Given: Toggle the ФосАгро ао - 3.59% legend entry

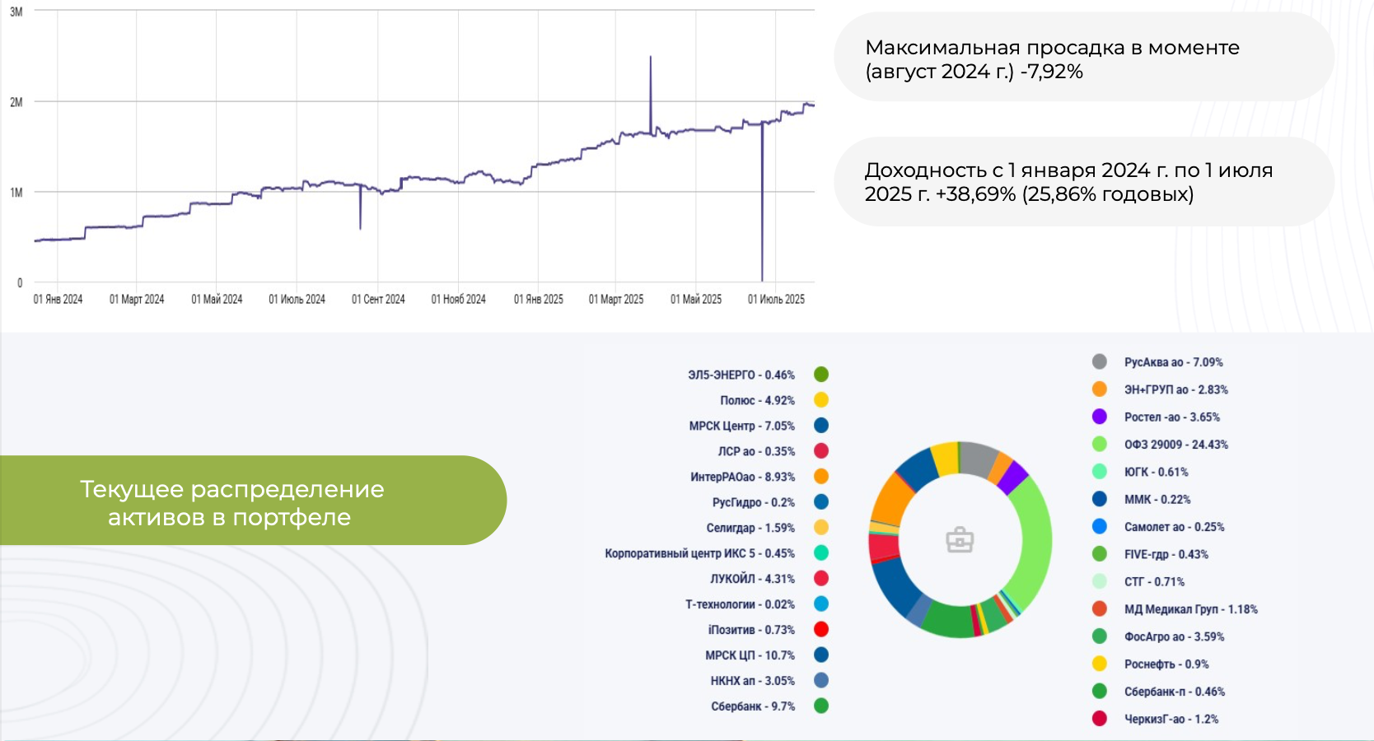Looking at the screenshot, I should coord(1174,637).
